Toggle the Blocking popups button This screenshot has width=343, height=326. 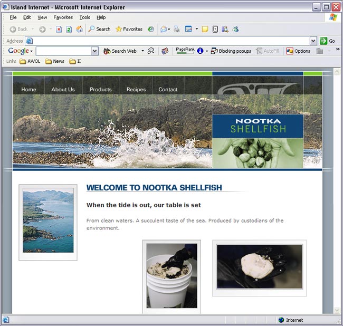coord(231,51)
